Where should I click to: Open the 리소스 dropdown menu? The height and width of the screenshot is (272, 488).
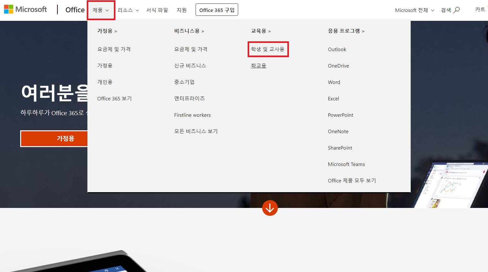(128, 10)
